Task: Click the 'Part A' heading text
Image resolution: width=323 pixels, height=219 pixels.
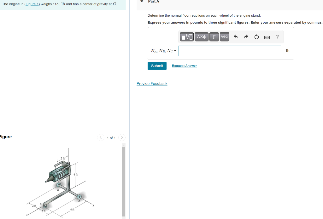Action: coord(154,2)
